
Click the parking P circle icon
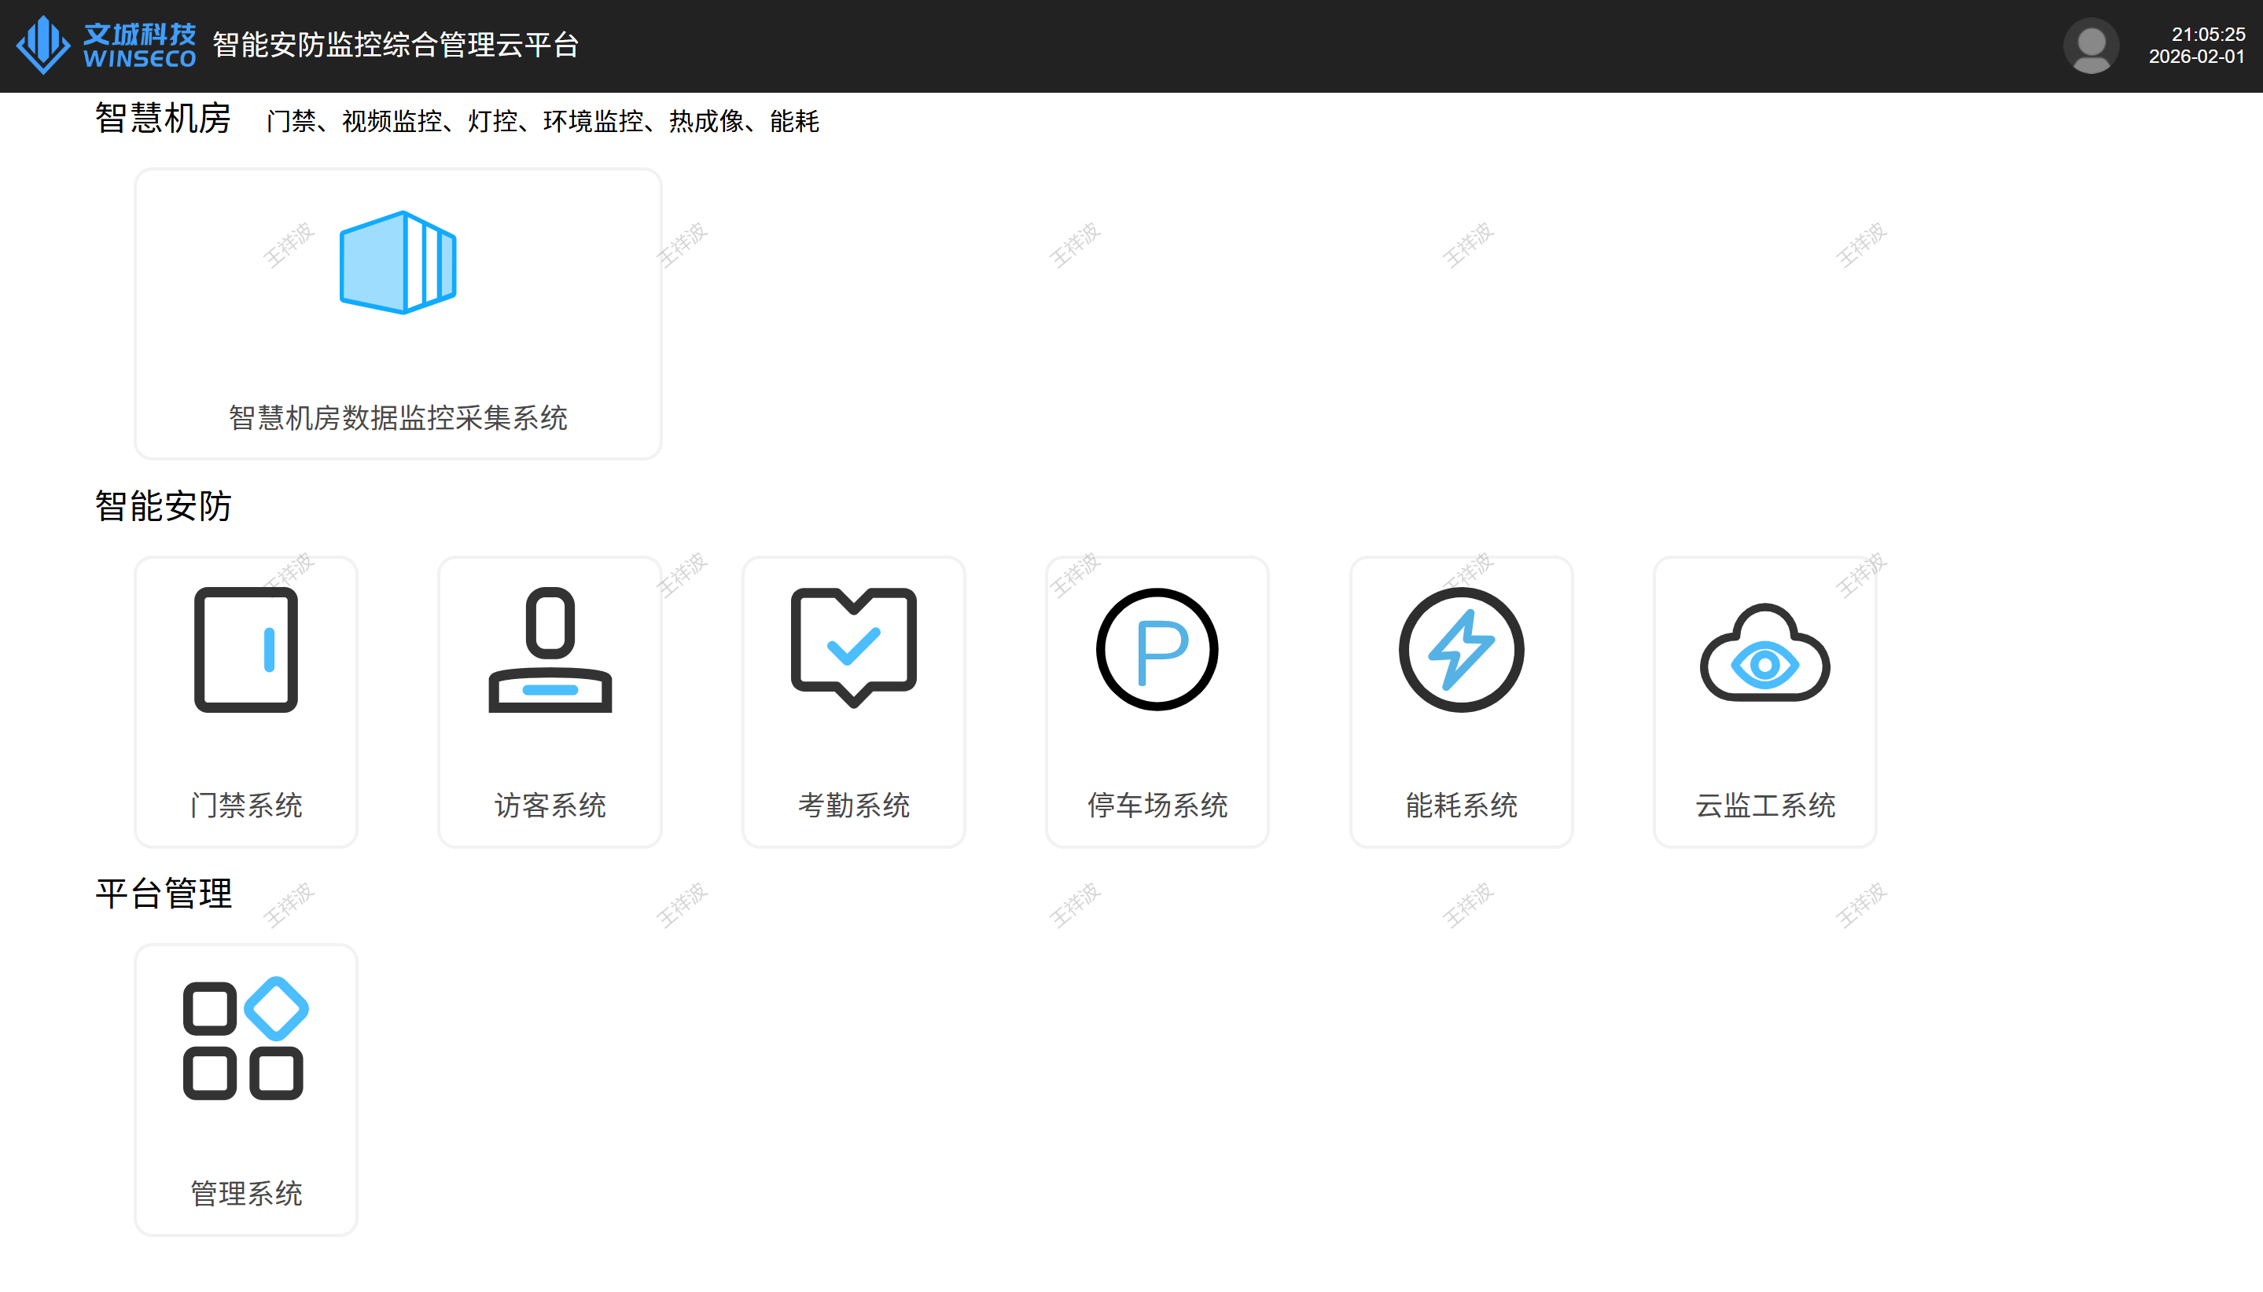pos(1157,650)
